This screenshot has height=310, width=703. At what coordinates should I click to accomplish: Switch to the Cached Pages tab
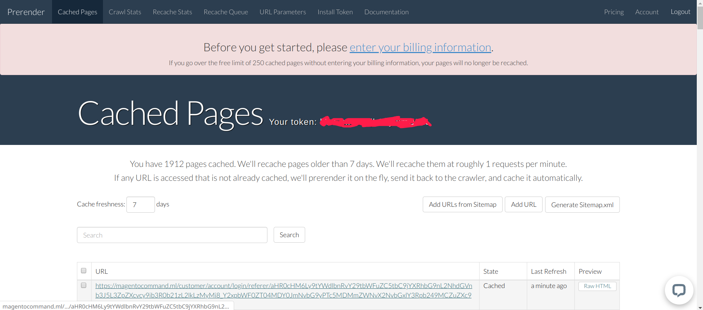point(77,12)
